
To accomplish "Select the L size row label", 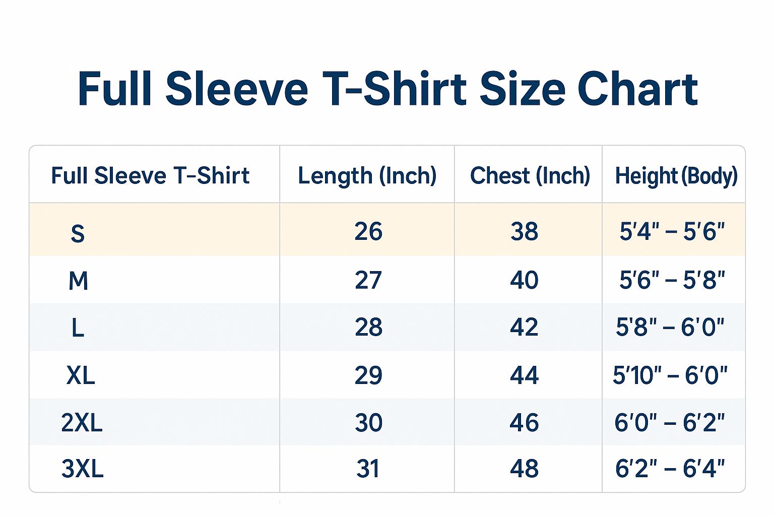I will pos(78,328).
